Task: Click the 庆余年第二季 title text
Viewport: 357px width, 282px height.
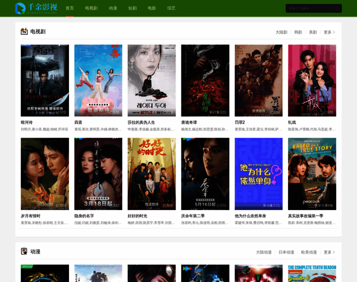Action: click(x=193, y=216)
